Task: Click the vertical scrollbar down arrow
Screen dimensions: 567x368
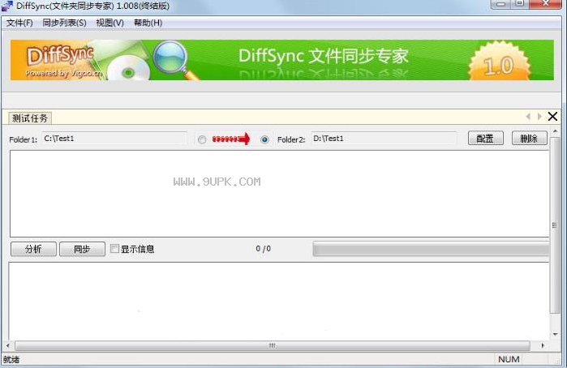Action: click(555, 335)
